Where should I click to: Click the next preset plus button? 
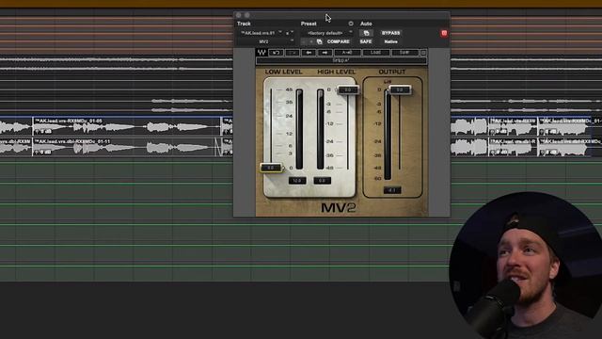click(x=311, y=41)
